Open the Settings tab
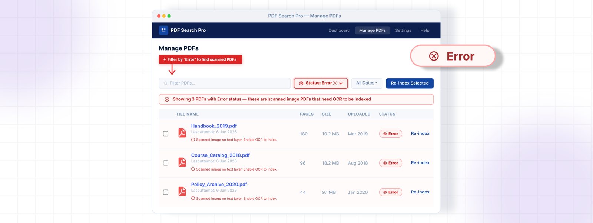Image resolution: width=593 pixels, height=223 pixels. (x=403, y=30)
